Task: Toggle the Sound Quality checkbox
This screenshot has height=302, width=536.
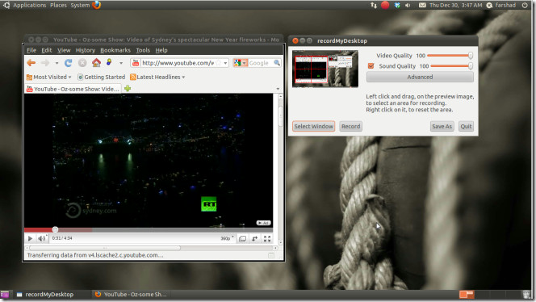Action: tap(371, 65)
